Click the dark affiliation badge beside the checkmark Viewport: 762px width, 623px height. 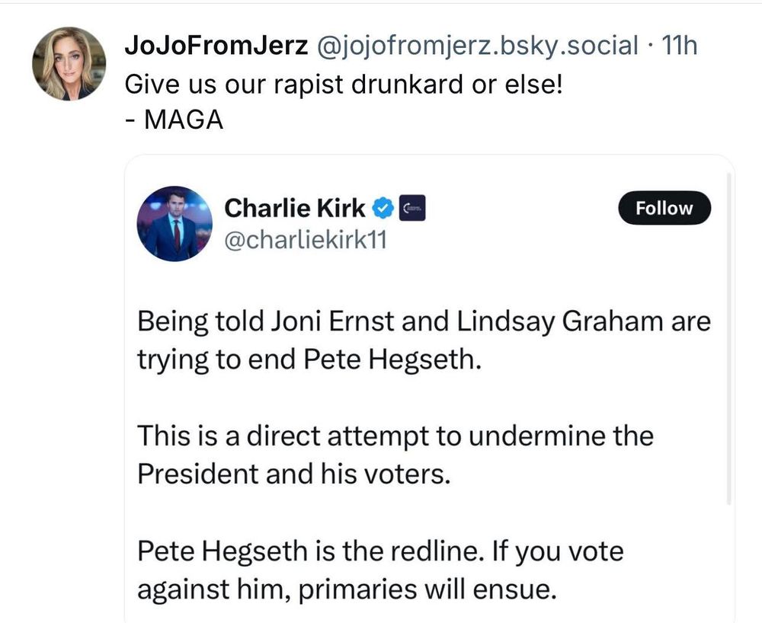click(412, 207)
